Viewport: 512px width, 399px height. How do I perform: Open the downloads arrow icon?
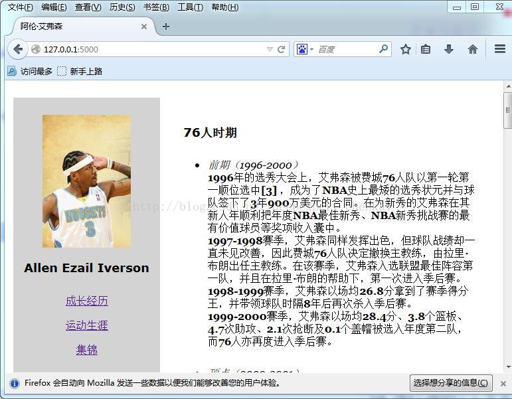[x=449, y=49]
